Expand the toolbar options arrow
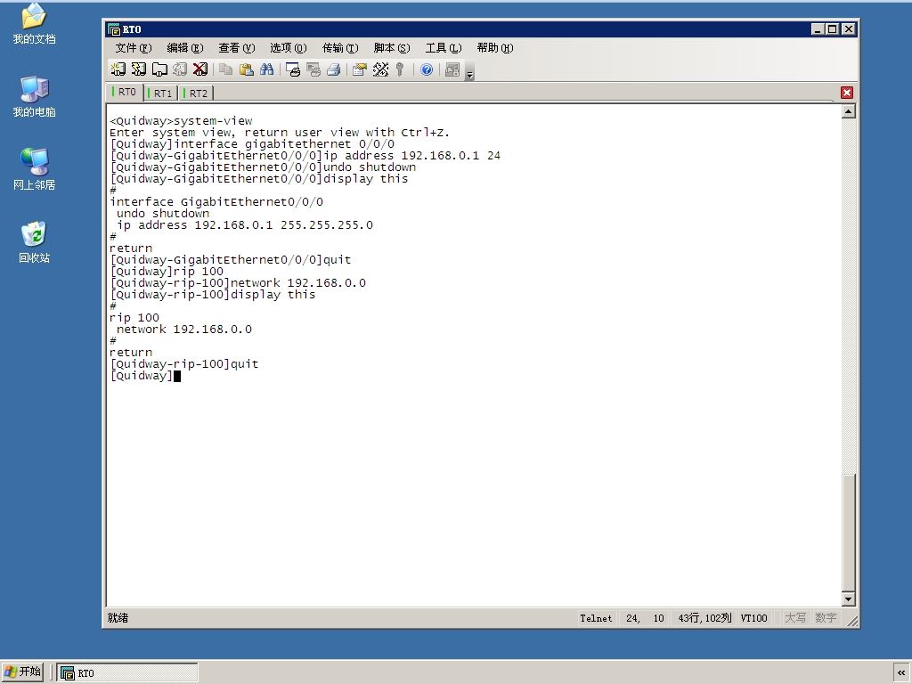Screen dimensions: 912x684 point(470,72)
